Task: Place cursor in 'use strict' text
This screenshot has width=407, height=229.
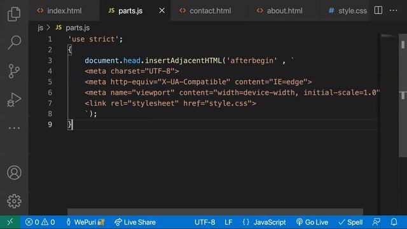Action: click(x=93, y=39)
